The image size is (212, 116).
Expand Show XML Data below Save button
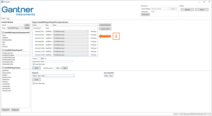(x=33, y=83)
